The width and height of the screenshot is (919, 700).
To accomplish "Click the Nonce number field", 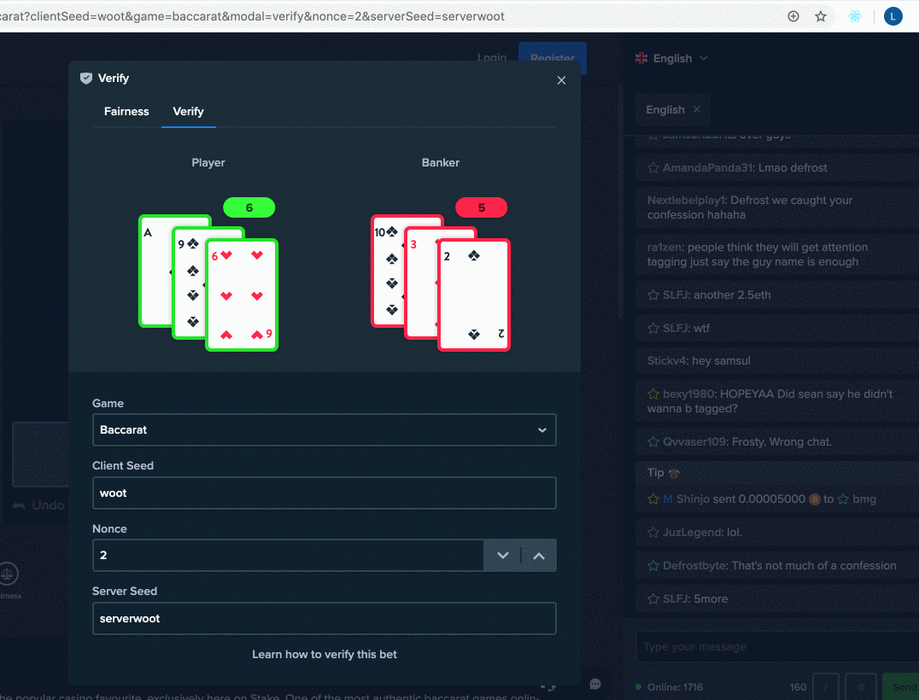I will point(288,556).
